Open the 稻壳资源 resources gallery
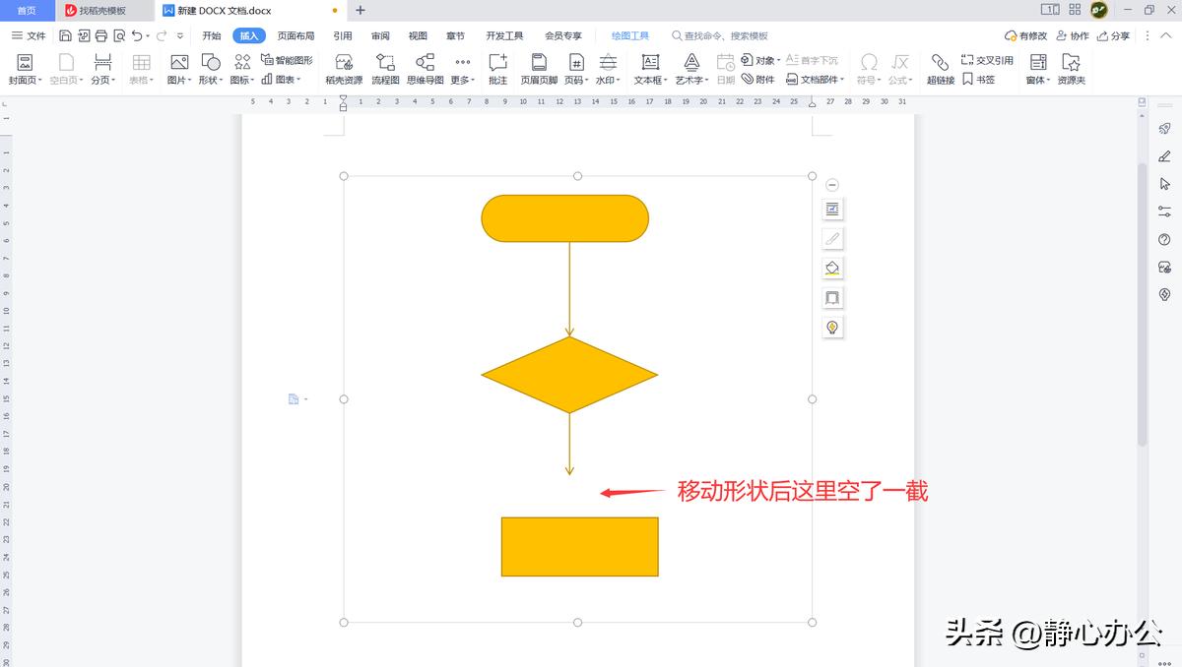Screen dimensions: 1182x667 coord(343,69)
